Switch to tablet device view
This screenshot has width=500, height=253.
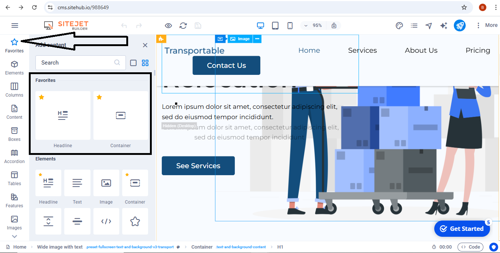coord(275,25)
